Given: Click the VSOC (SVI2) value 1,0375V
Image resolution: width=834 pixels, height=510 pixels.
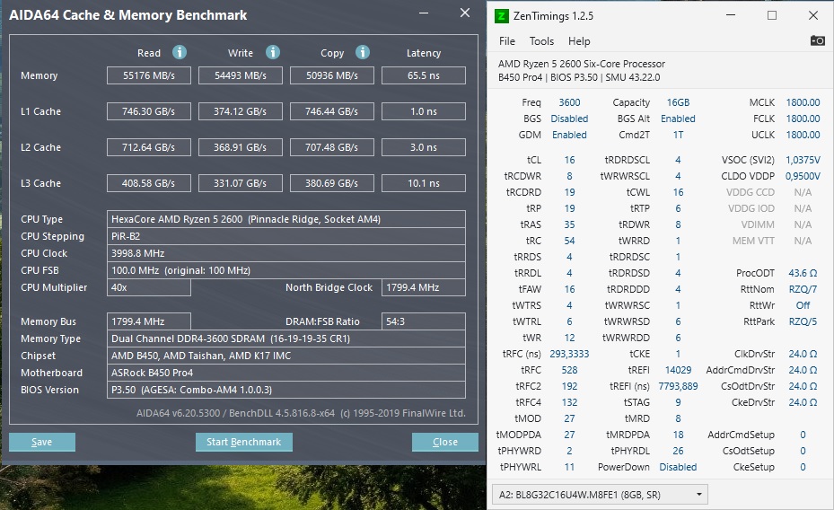Looking at the screenshot, I should pyautogui.click(x=803, y=160).
